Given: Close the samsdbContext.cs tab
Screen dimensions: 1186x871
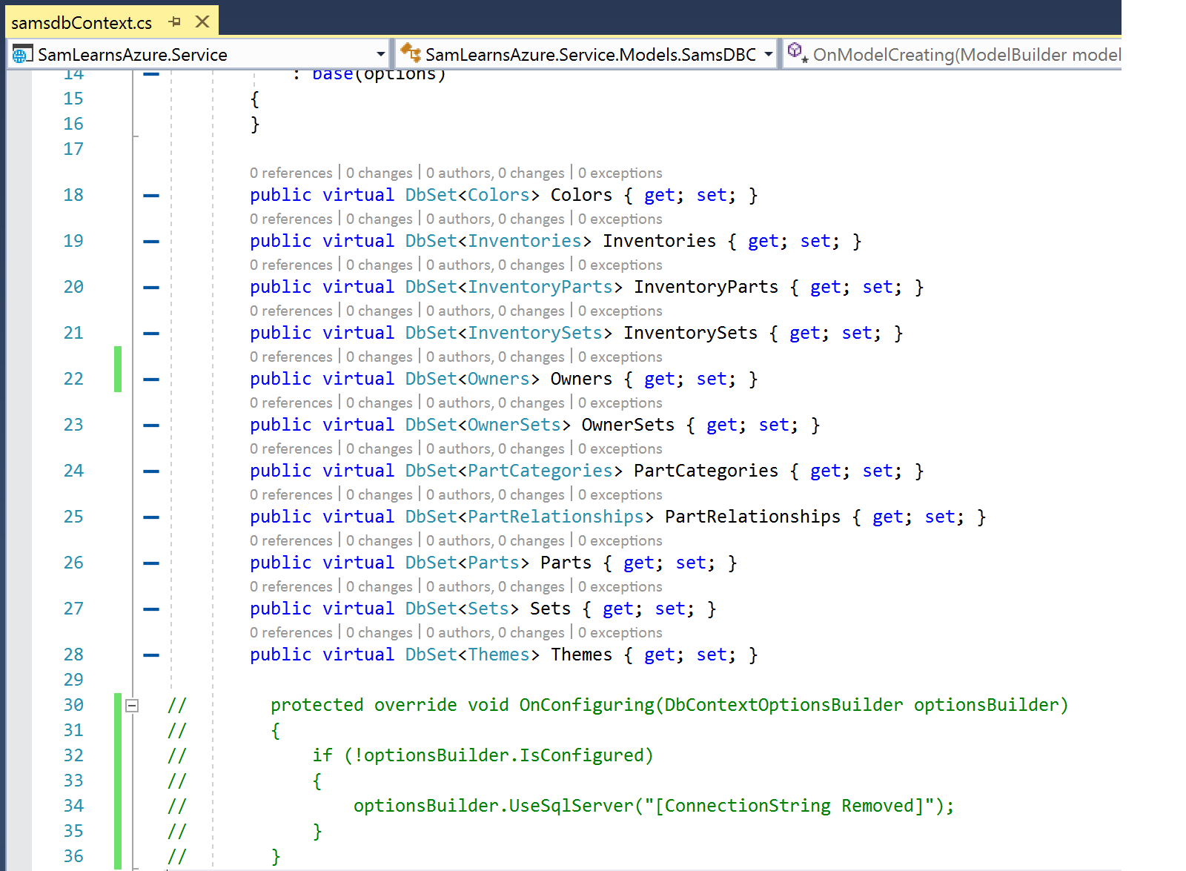Looking at the screenshot, I should 202,22.
